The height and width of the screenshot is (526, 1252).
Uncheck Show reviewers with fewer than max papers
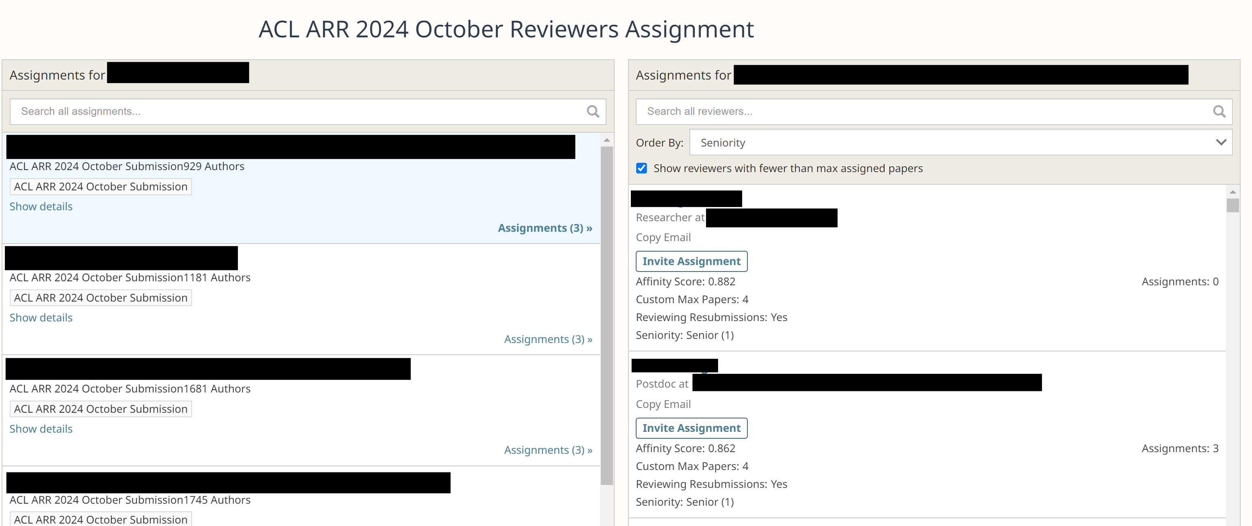[641, 168]
